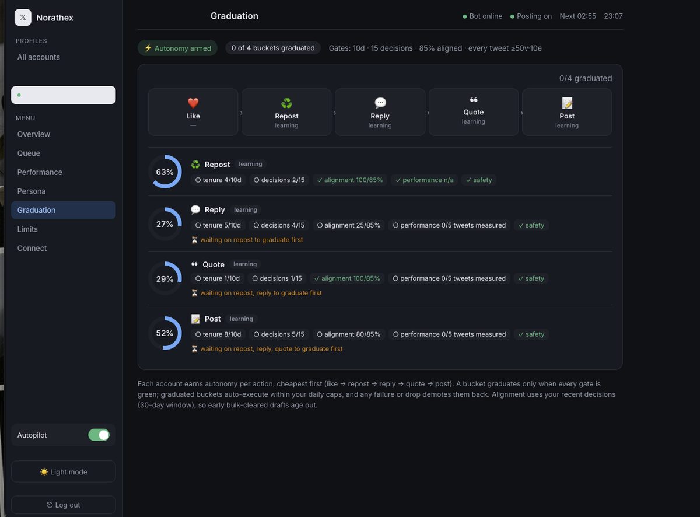Click the 0 of 4 buckets graduated pill

tap(273, 48)
